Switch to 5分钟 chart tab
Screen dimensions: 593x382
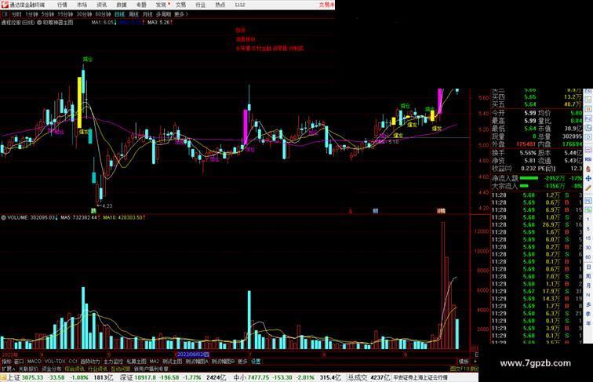click(x=48, y=14)
